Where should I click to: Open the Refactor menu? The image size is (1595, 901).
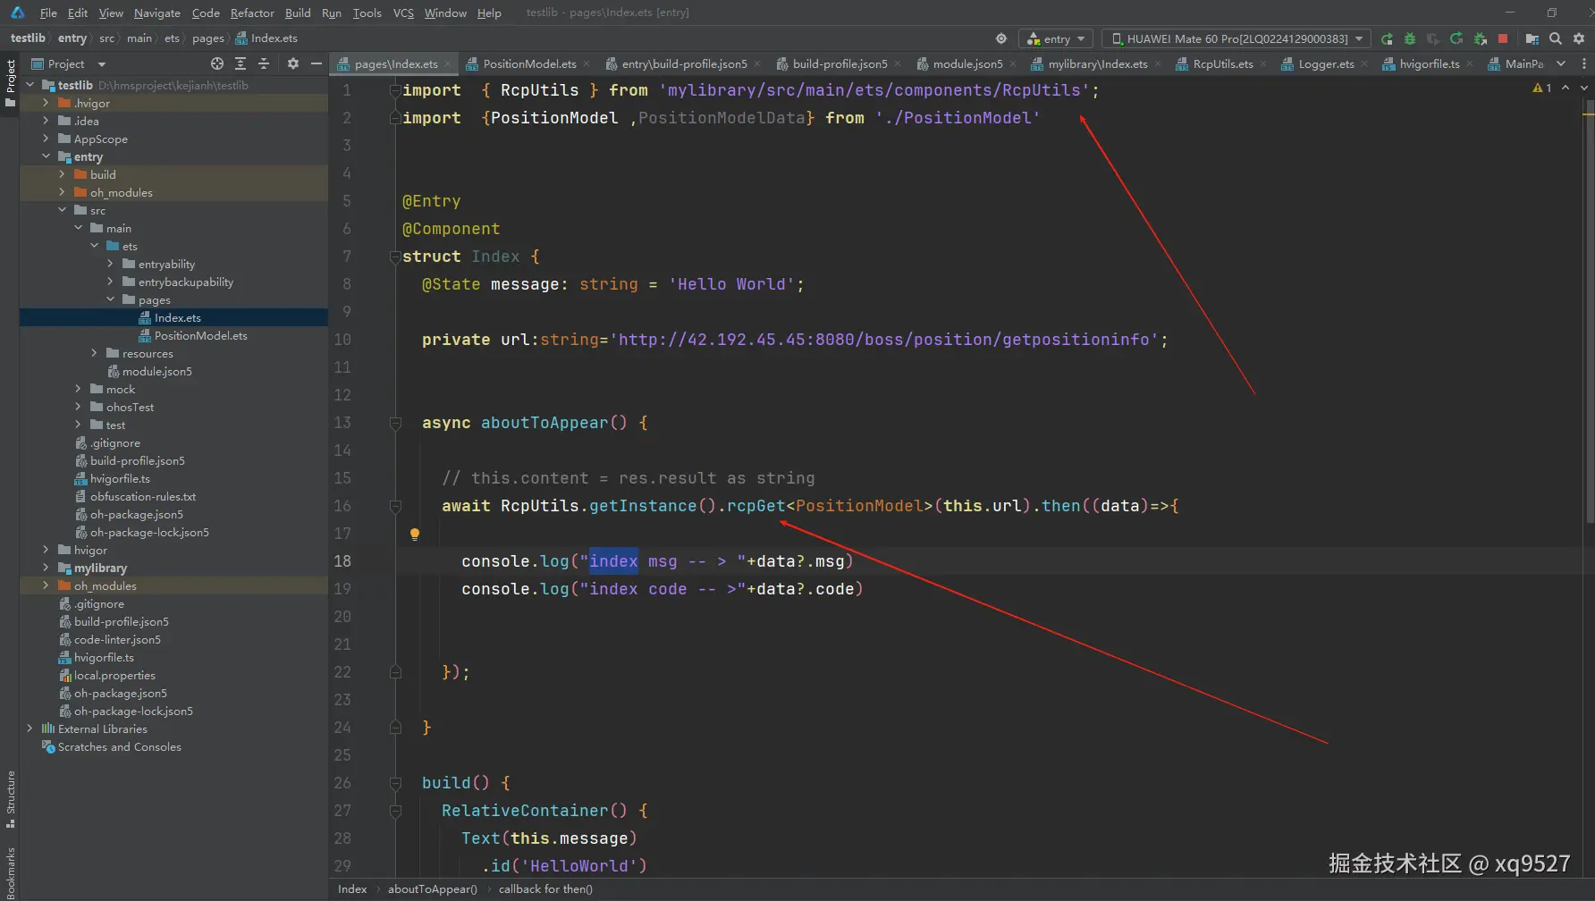[x=252, y=13]
